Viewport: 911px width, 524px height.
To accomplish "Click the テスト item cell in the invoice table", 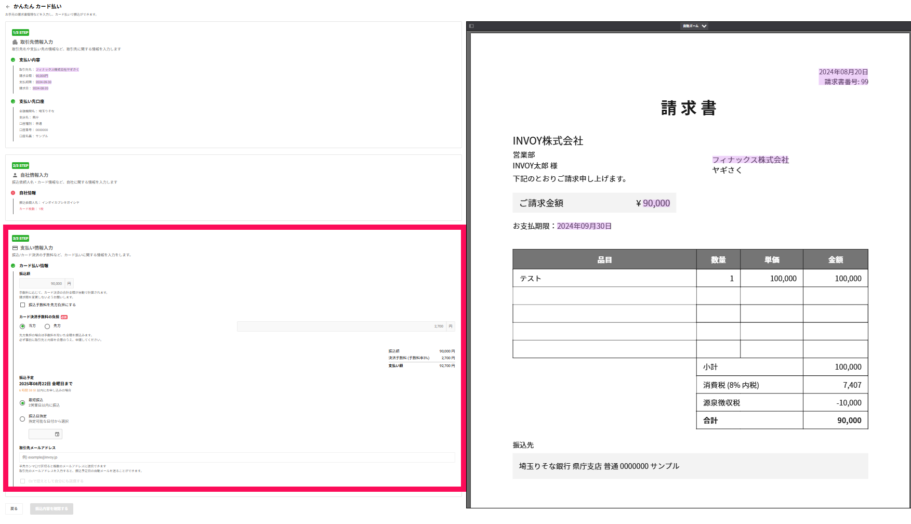I will [x=604, y=278].
